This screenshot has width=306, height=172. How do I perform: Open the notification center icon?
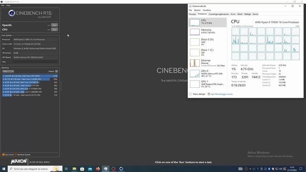301,169
